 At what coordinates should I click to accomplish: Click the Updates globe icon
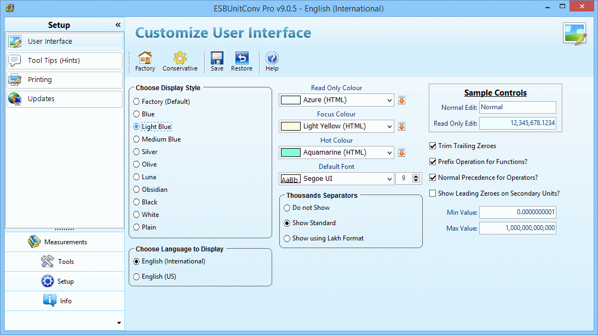(x=15, y=99)
